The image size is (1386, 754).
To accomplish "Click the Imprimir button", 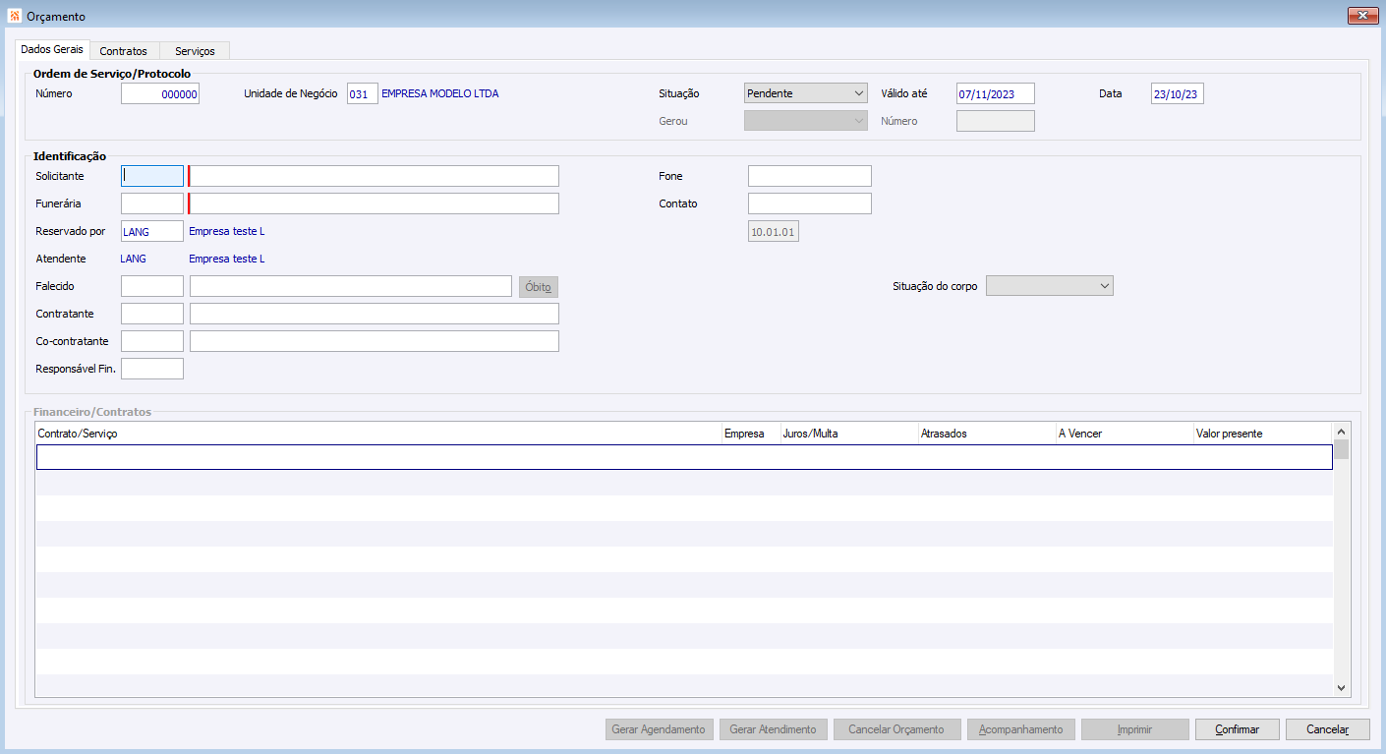I will point(1135,729).
